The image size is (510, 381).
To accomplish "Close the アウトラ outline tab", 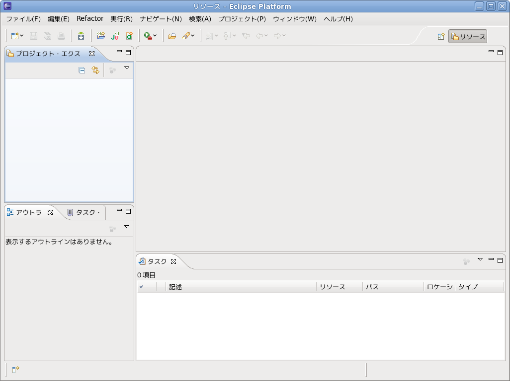I will click(50, 212).
